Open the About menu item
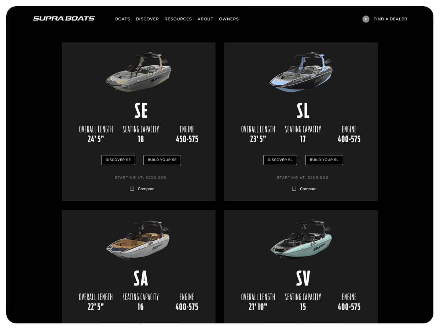440x330 pixels. (x=205, y=19)
